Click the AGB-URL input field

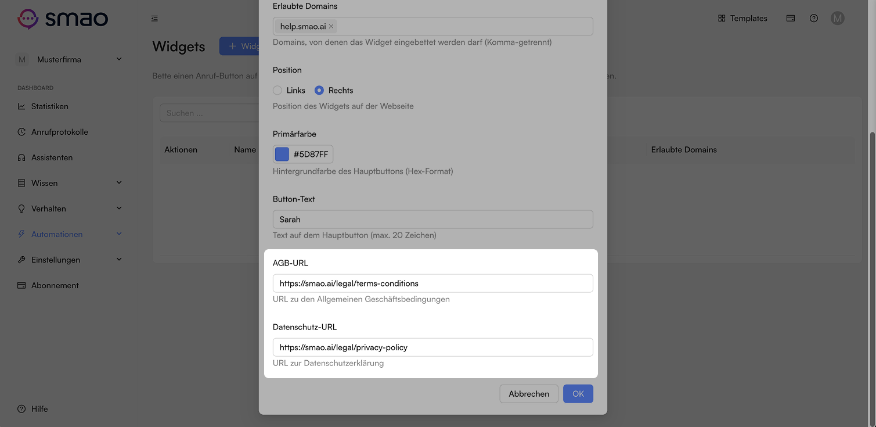click(433, 284)
